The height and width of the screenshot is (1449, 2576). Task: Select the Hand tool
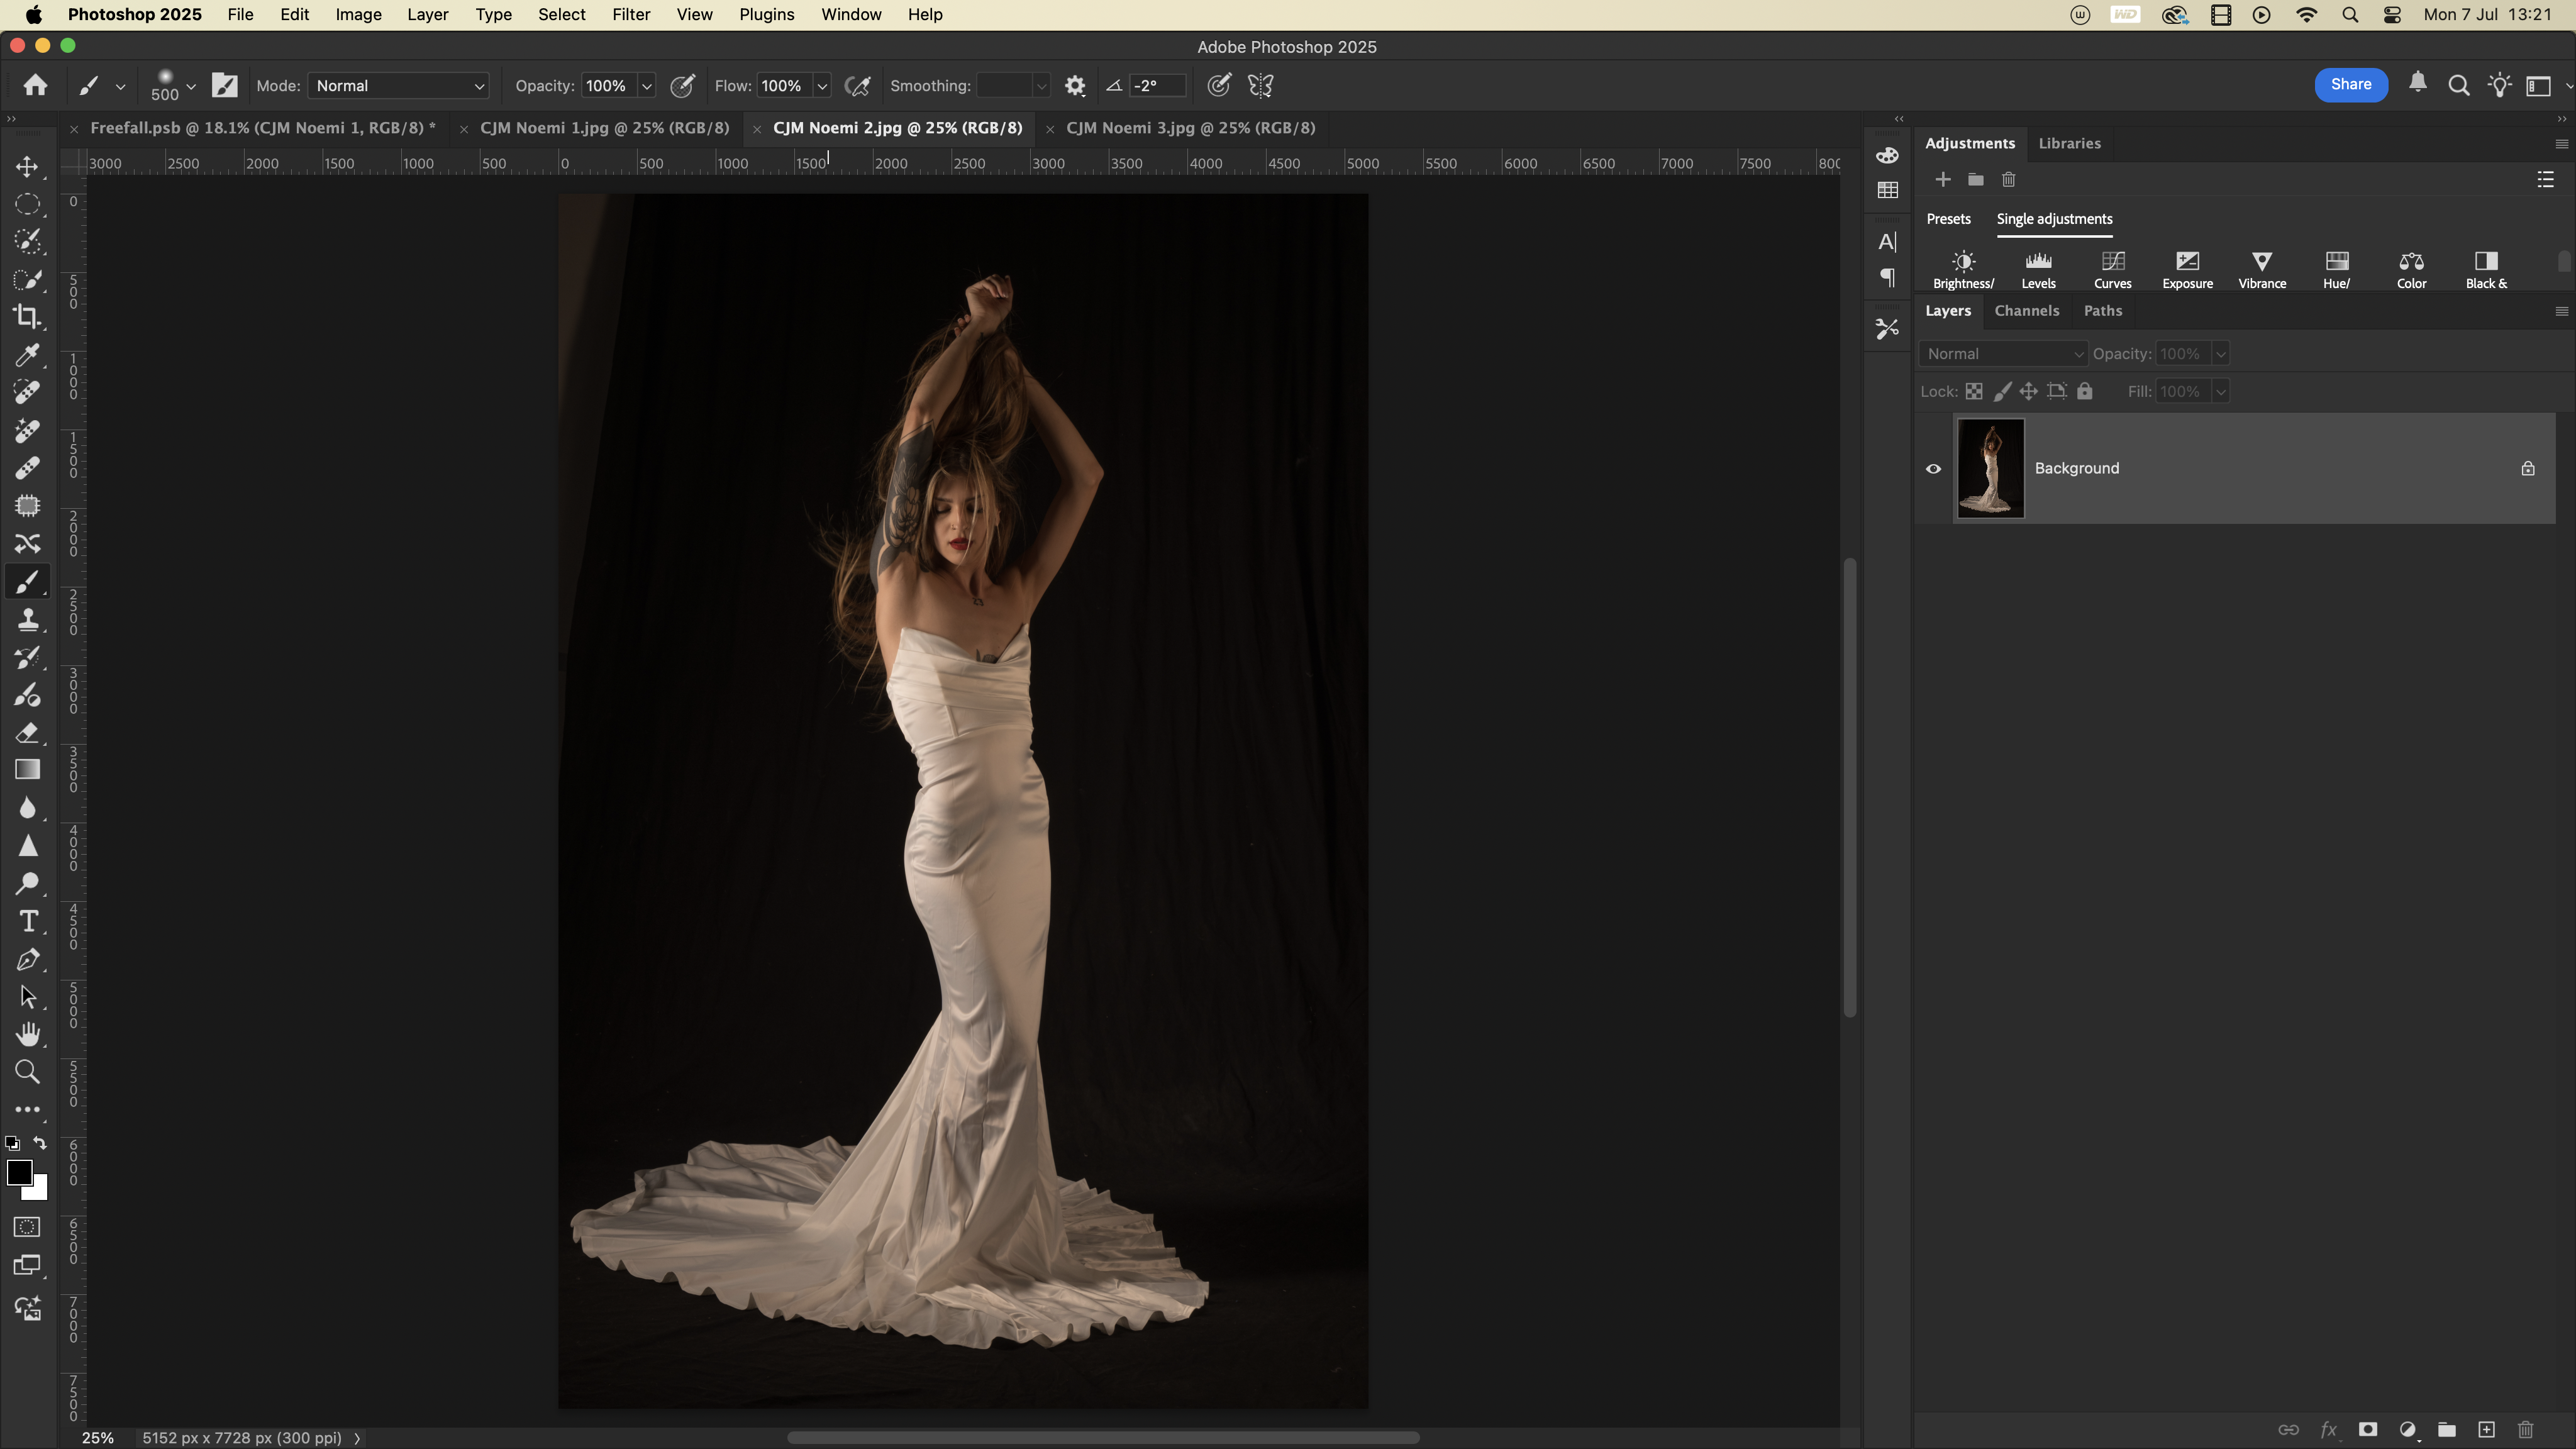27,1034
